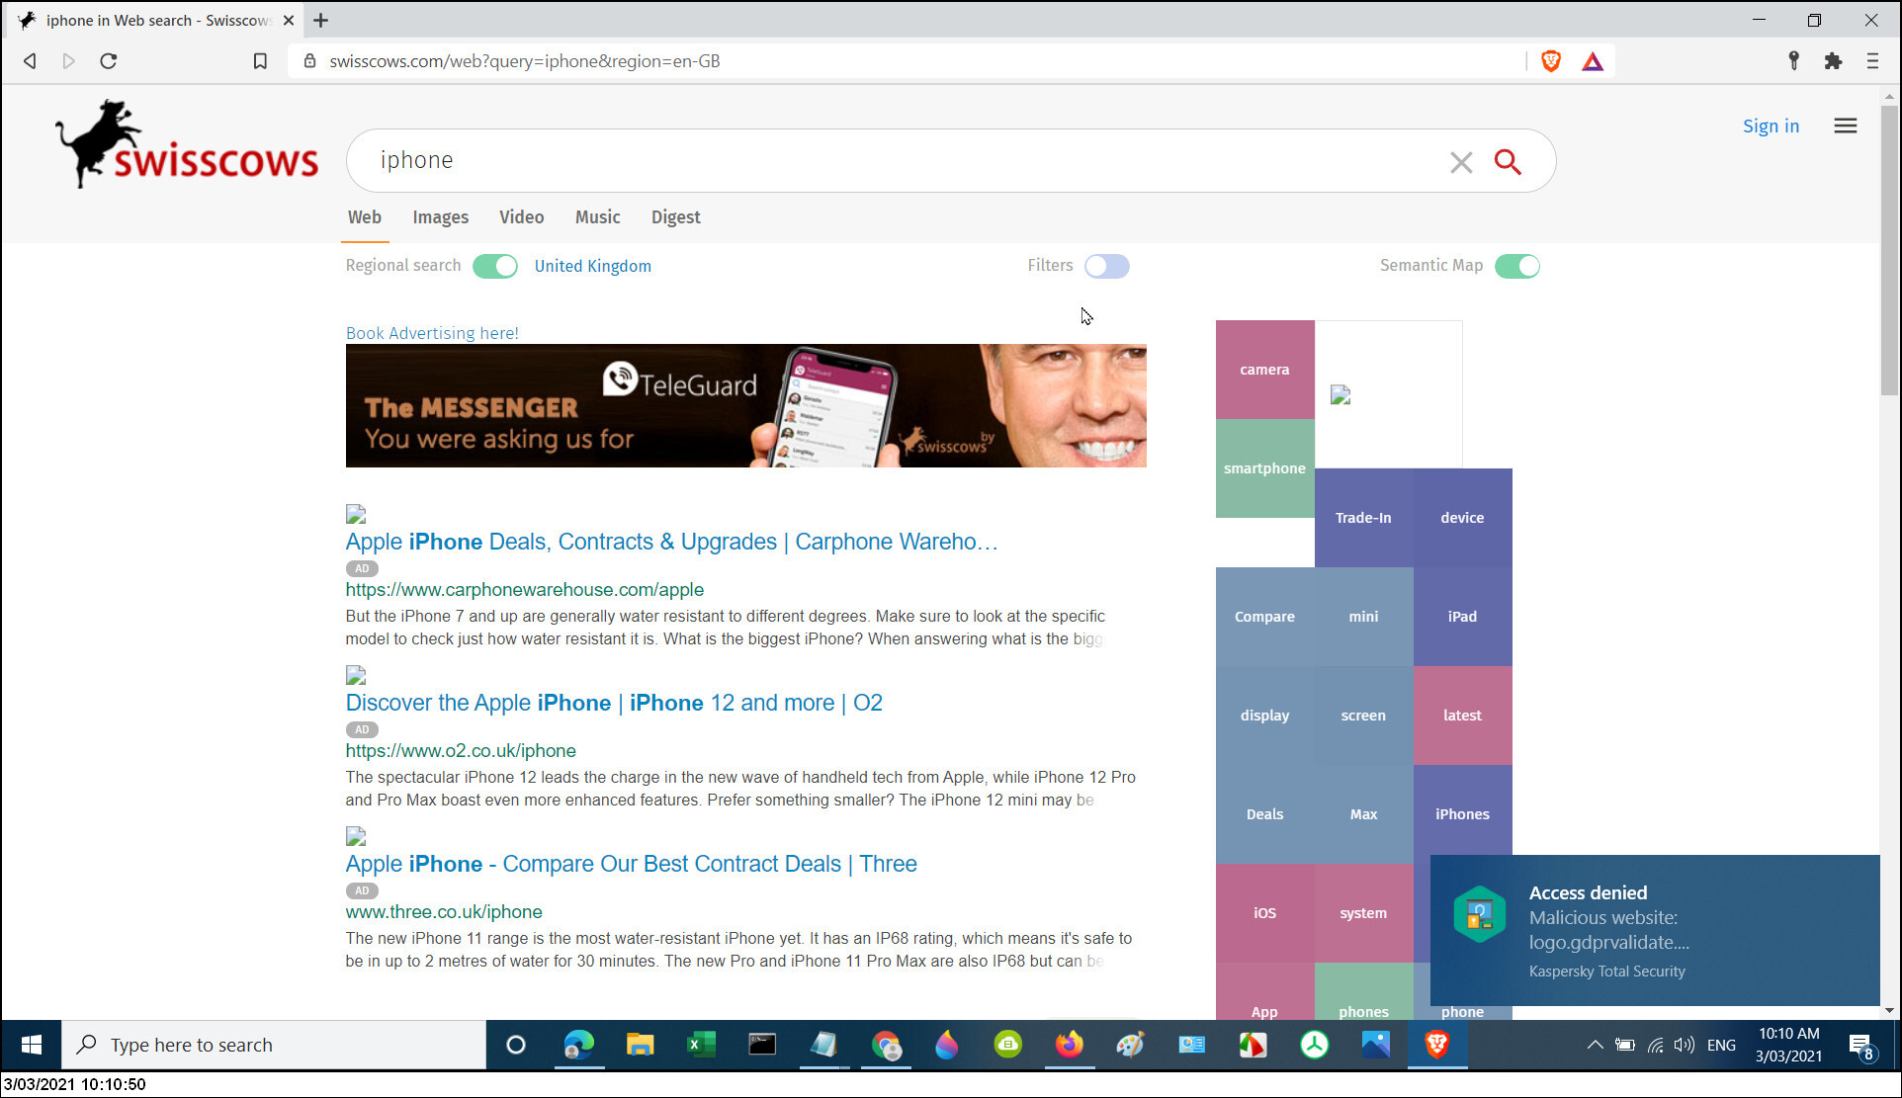Select the device semantic map tile
This screenshot has height=1098, width=1902.
click(1462, 518)
